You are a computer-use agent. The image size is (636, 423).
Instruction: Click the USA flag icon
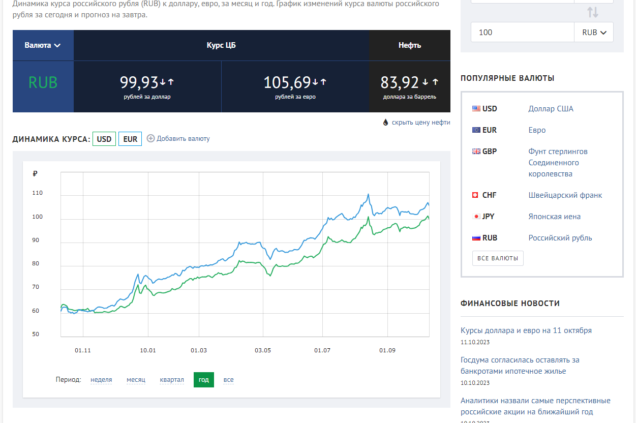(476, 109)
